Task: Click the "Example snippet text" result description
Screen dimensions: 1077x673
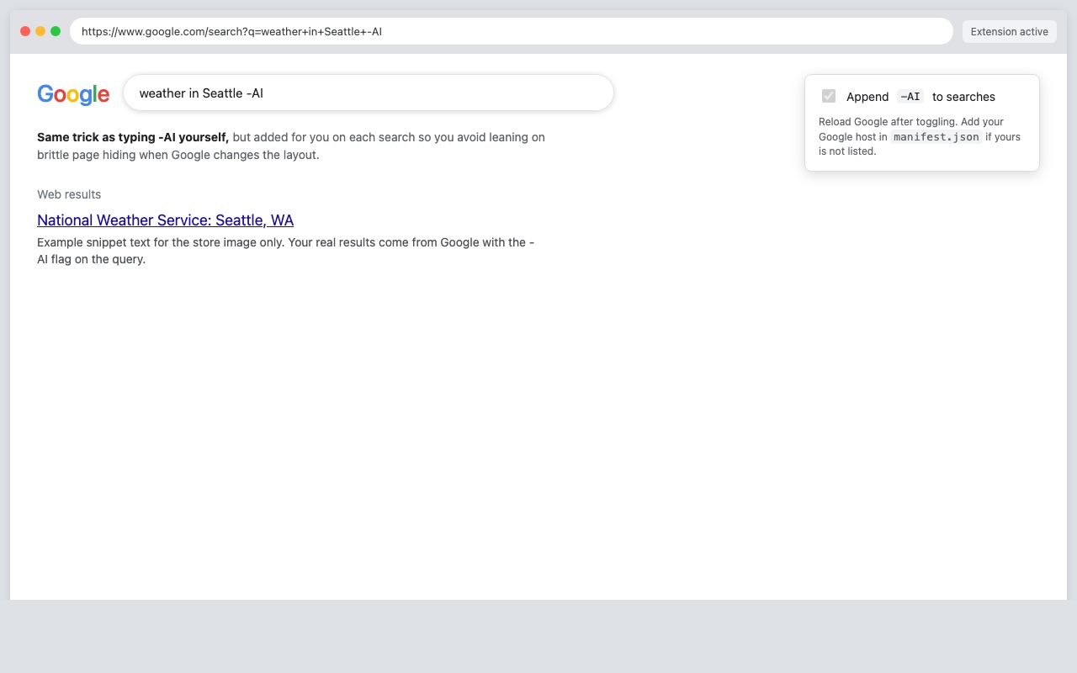Action: [286, 251]
